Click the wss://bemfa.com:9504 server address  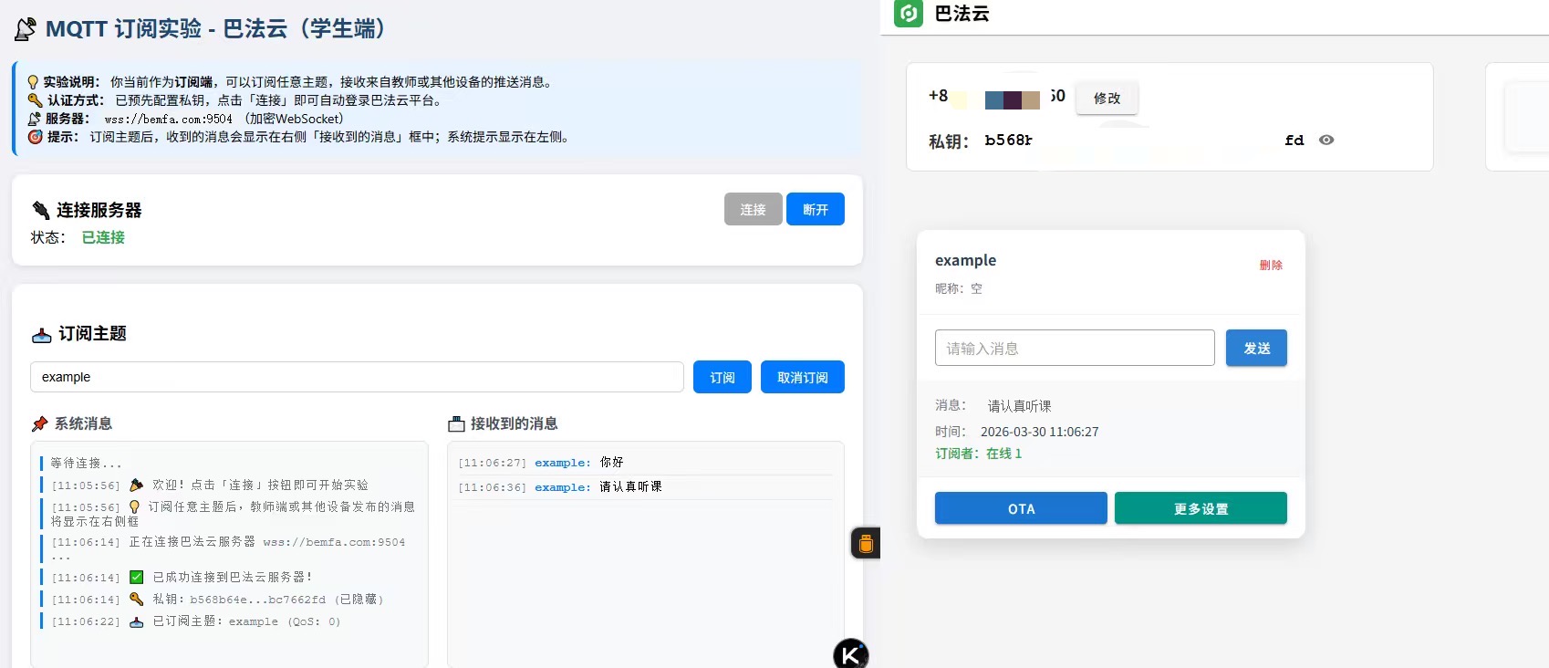click(x=168, y=119)
